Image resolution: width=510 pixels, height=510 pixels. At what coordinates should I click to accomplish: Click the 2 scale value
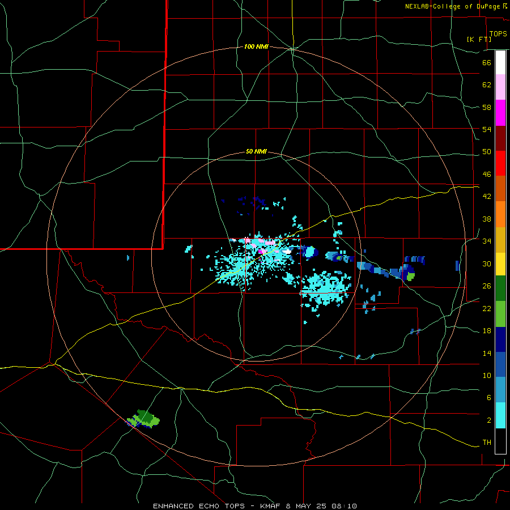point(489,420)
